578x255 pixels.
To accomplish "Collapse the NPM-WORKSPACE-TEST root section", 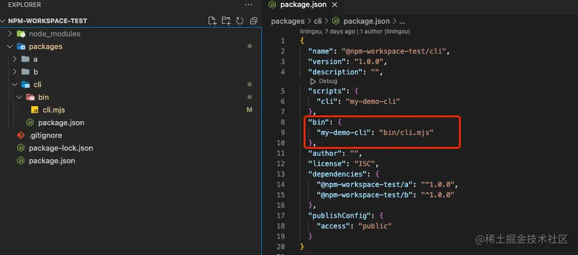I will click(4, 21).
